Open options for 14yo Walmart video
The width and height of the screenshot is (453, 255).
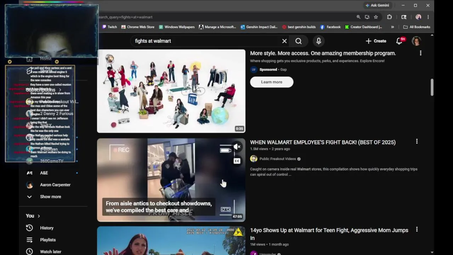[417, 229]
